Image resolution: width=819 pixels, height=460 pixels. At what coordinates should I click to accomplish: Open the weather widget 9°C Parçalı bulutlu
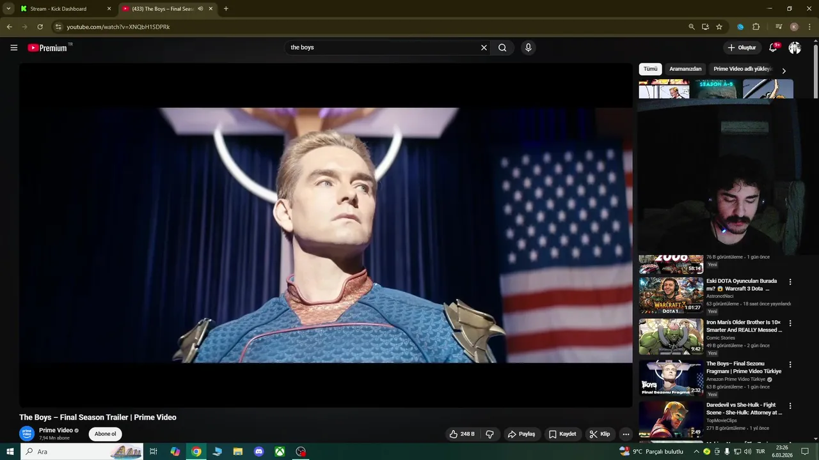[651, 452]
